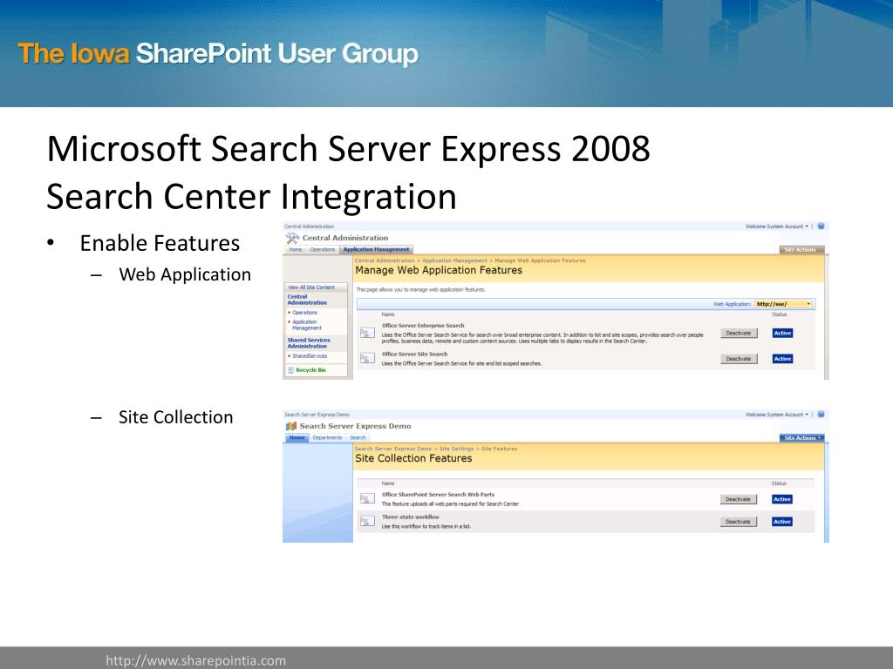893x669 pixels.
Task: Switch to the Home tab in Central Administration
Action: pos(295,249)
